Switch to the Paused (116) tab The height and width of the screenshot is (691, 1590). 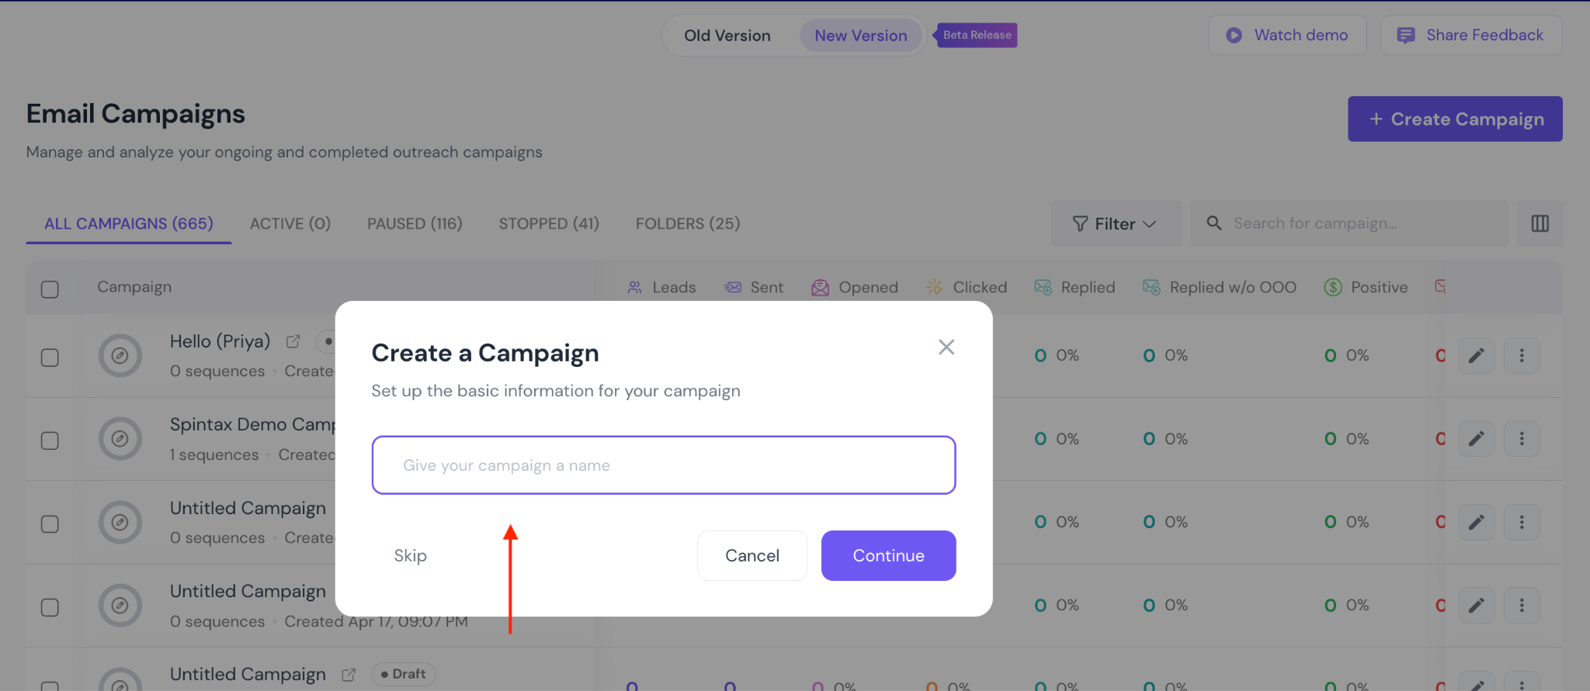click(x=415, y=223)
